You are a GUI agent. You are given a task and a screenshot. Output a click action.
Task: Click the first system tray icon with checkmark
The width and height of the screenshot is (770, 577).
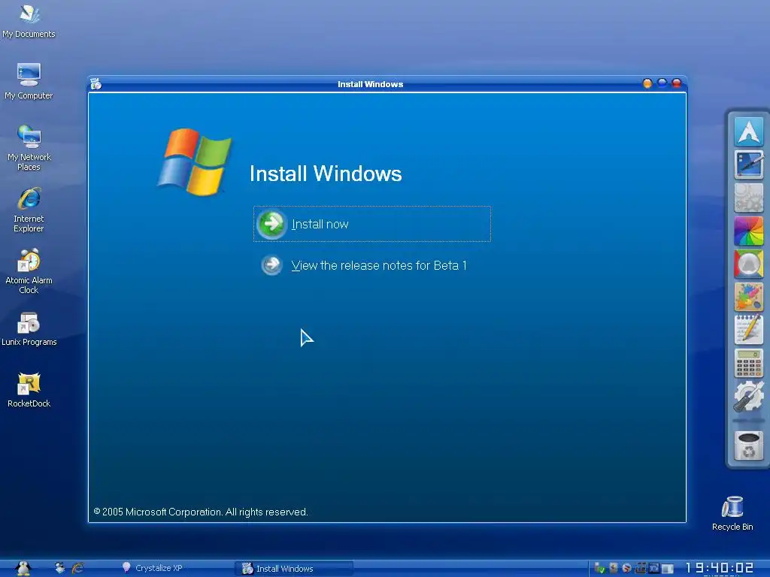coord(599,568)
